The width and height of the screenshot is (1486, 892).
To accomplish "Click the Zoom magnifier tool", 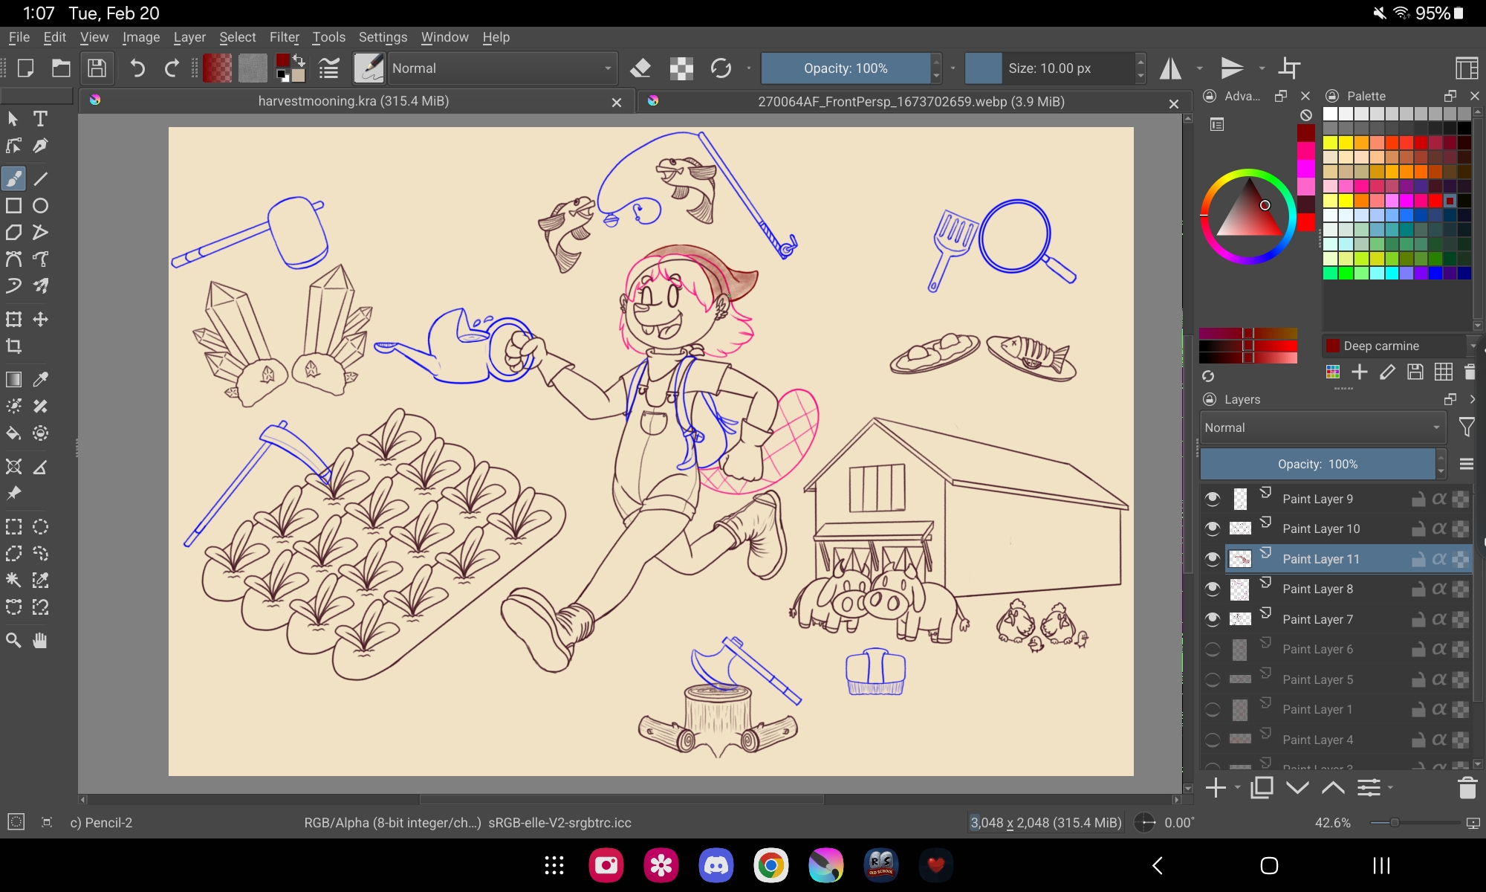I will coord(13,641).
